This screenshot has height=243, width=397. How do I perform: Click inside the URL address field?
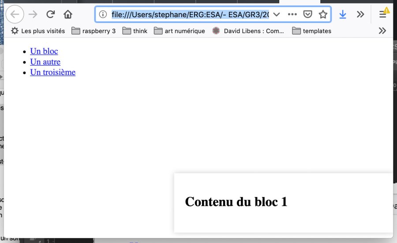[190, 14]
